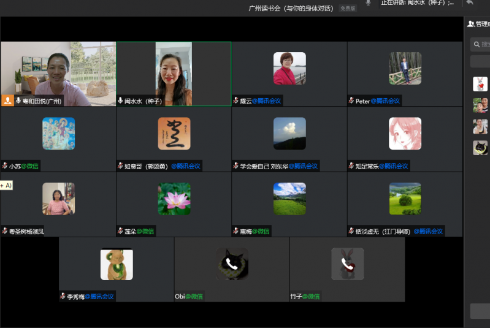Click the black cat avatar in member list

[480, 148]
